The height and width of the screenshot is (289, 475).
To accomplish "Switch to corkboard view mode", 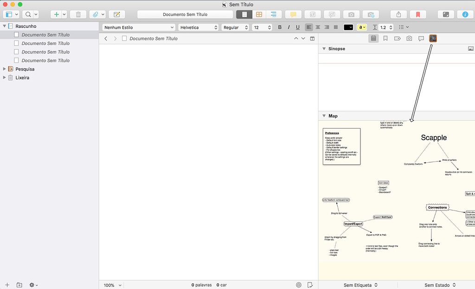I will click(x=258, y=14).
